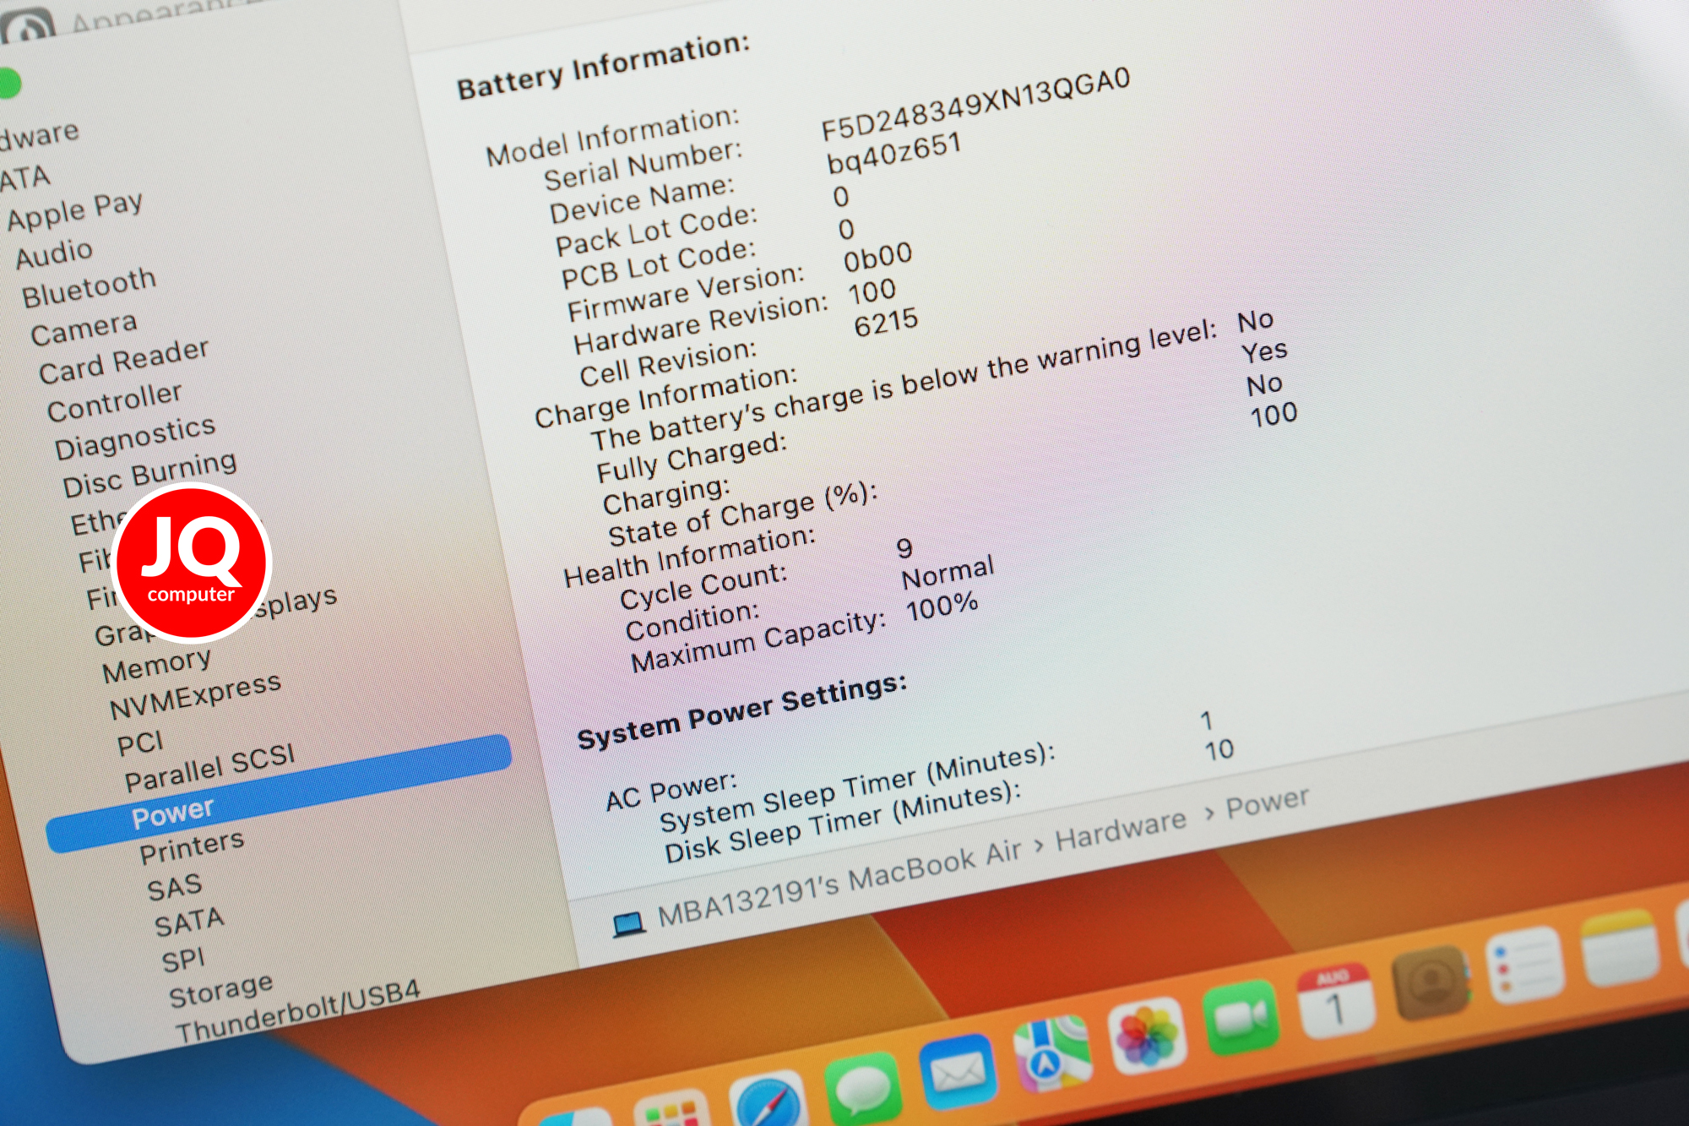Click the State of Charge (%) label
This screenshot has width=1689, height=1126.
point(743,514)
